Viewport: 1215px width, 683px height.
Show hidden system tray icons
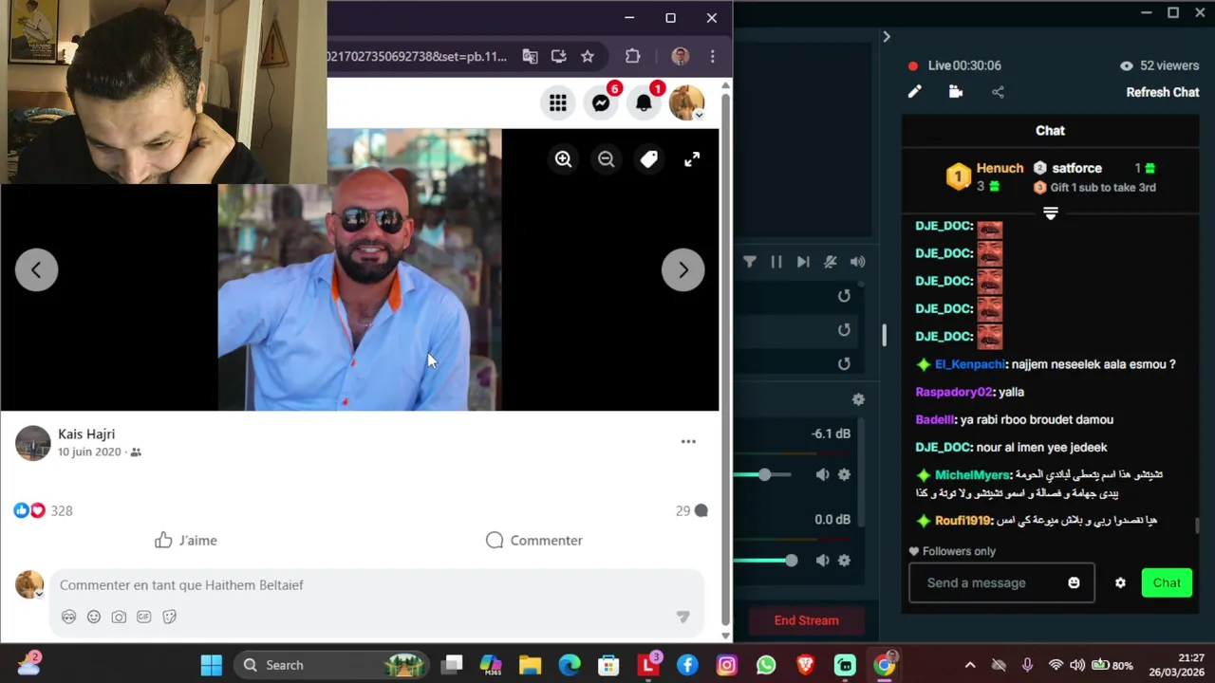tap(969, 665)
